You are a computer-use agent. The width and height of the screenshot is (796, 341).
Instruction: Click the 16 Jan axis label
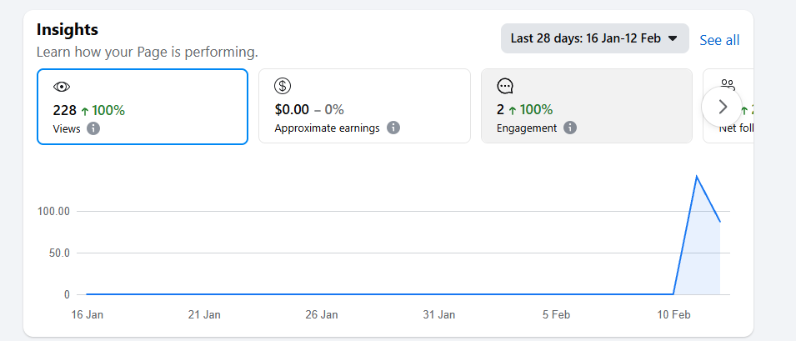tap(88, 315)
